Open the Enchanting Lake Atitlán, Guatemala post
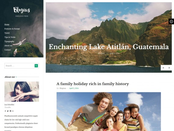Viewport: 174px width, 131px height. [109, 47]
